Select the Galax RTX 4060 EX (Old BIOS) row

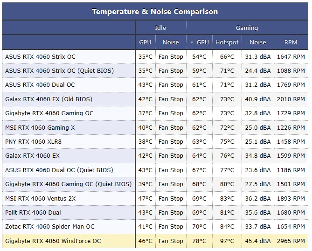pyautogui.click(x=49, y=99)
